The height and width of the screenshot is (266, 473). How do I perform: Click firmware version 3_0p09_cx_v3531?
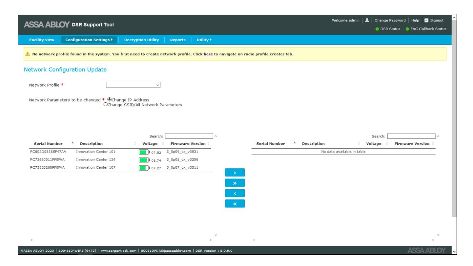click(x=182, y=152)
